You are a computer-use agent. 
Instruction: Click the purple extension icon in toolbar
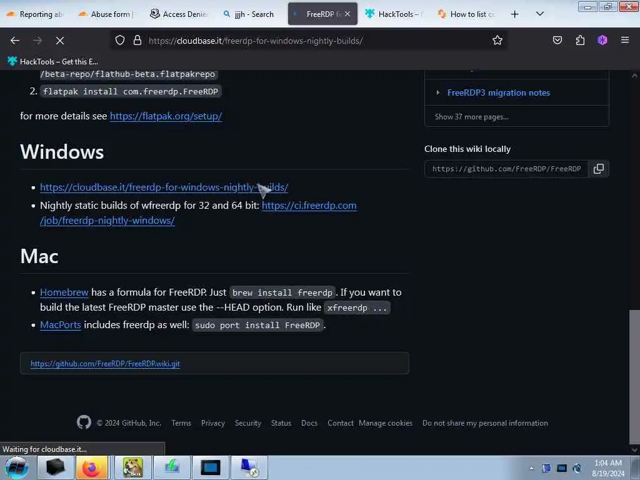pos(602,40)
